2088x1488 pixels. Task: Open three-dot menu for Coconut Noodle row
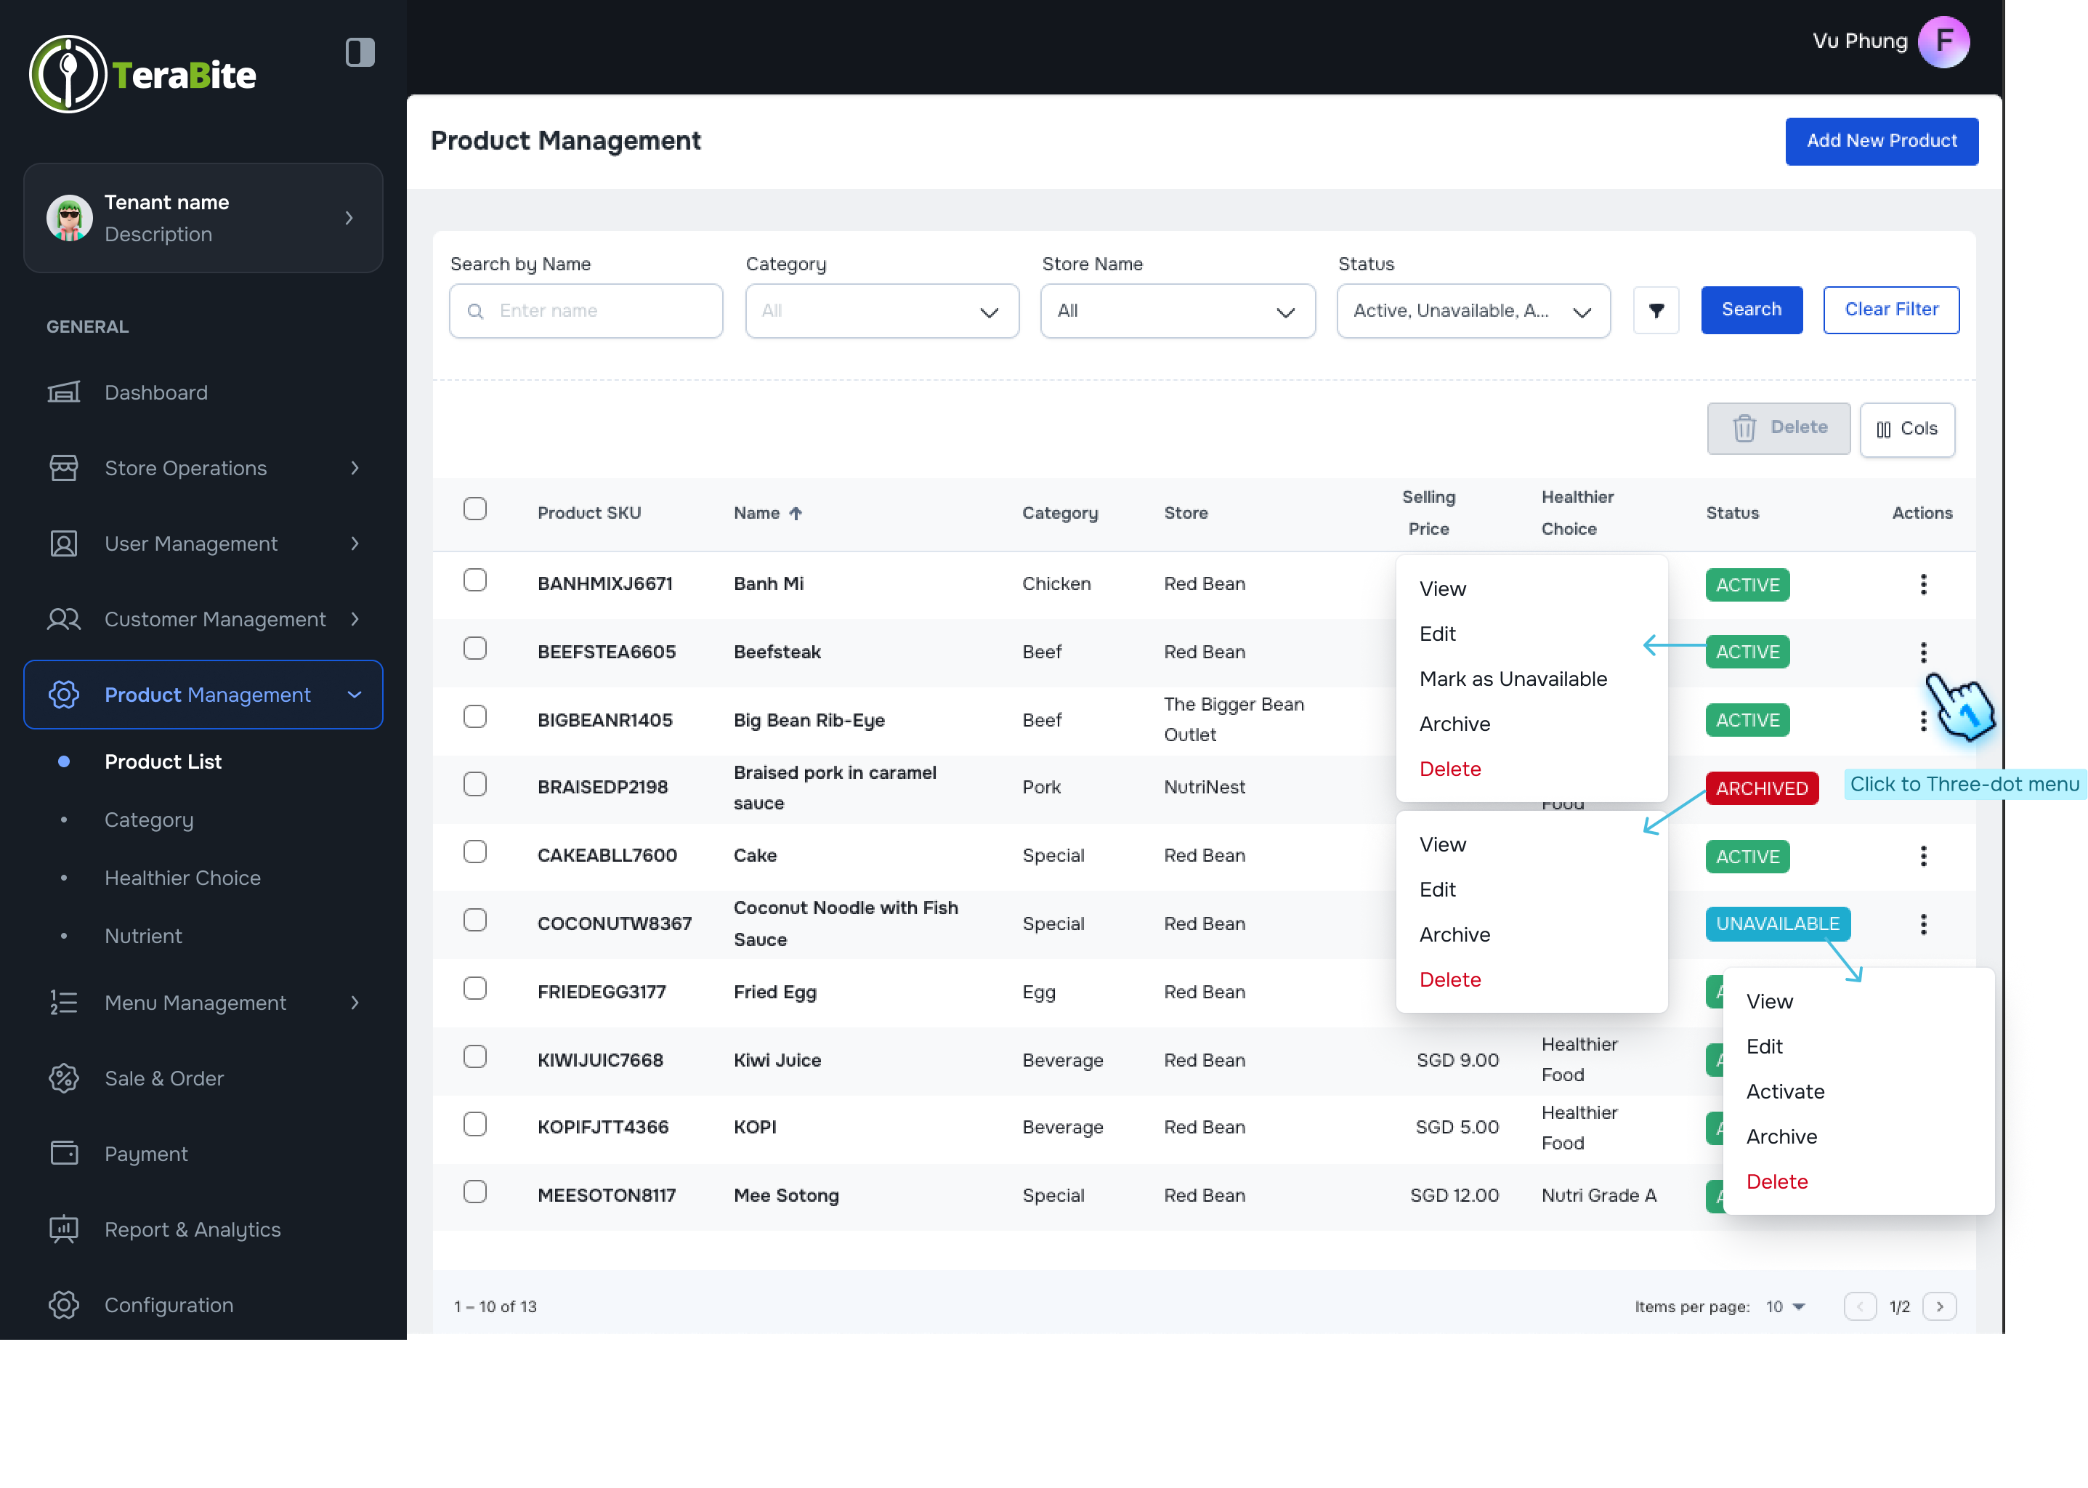pos(1923,923)
